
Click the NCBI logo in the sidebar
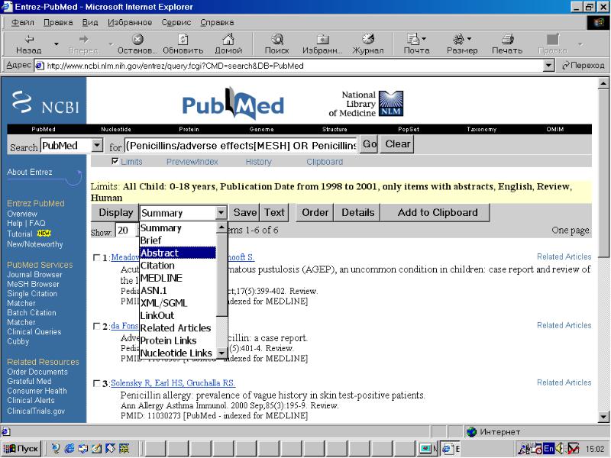(44, 102)
